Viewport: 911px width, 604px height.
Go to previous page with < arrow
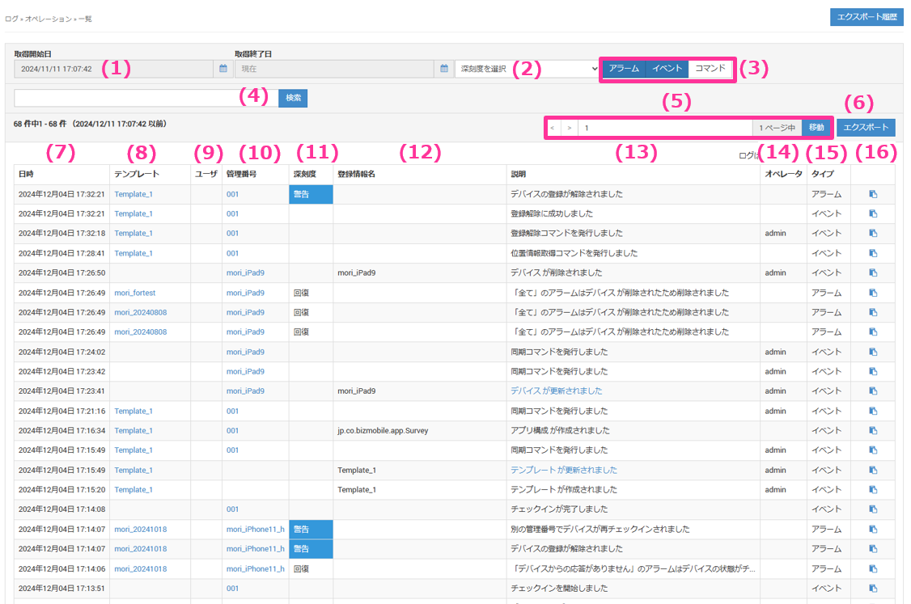pyautogui.click(x=553, y=128)
